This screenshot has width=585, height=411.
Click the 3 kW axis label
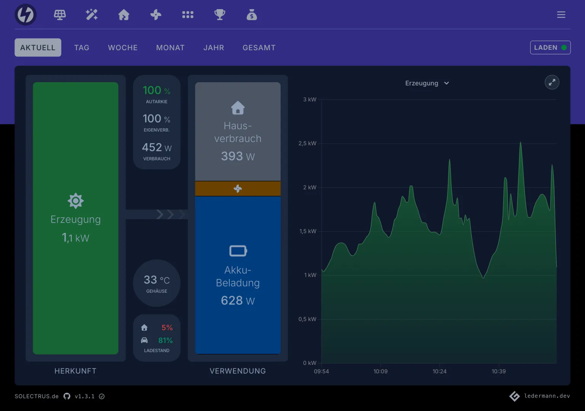[310, 99]
